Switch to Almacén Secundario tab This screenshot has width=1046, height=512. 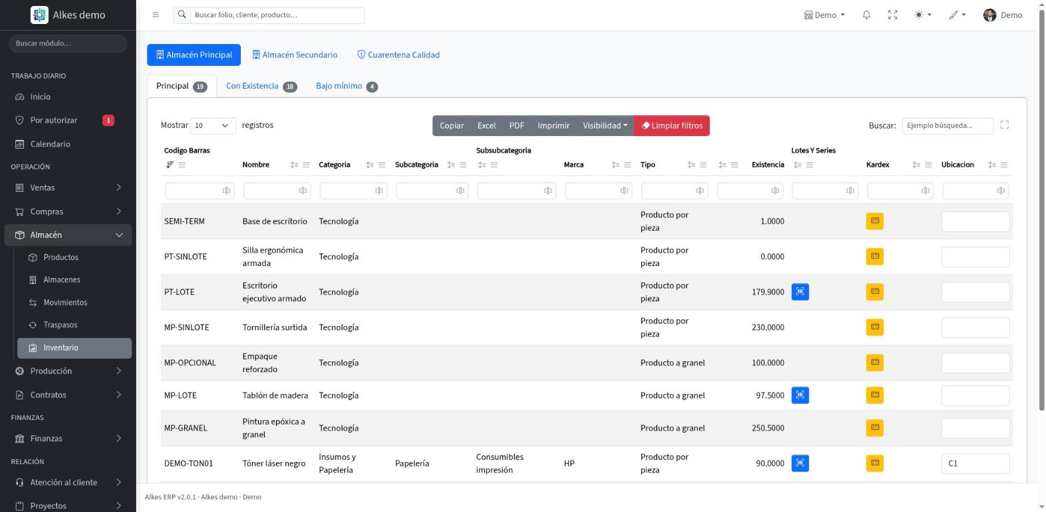pos(295,55)
